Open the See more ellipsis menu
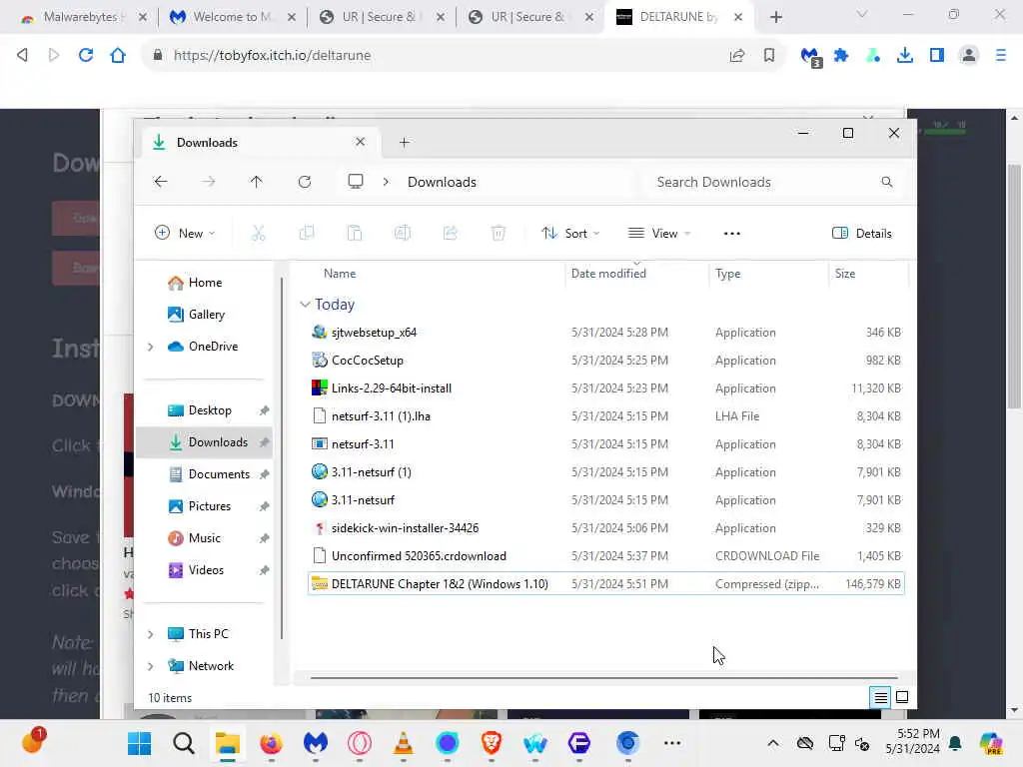Image resolution: width=1023 pixels, height=767 pixels. [732, 234]
